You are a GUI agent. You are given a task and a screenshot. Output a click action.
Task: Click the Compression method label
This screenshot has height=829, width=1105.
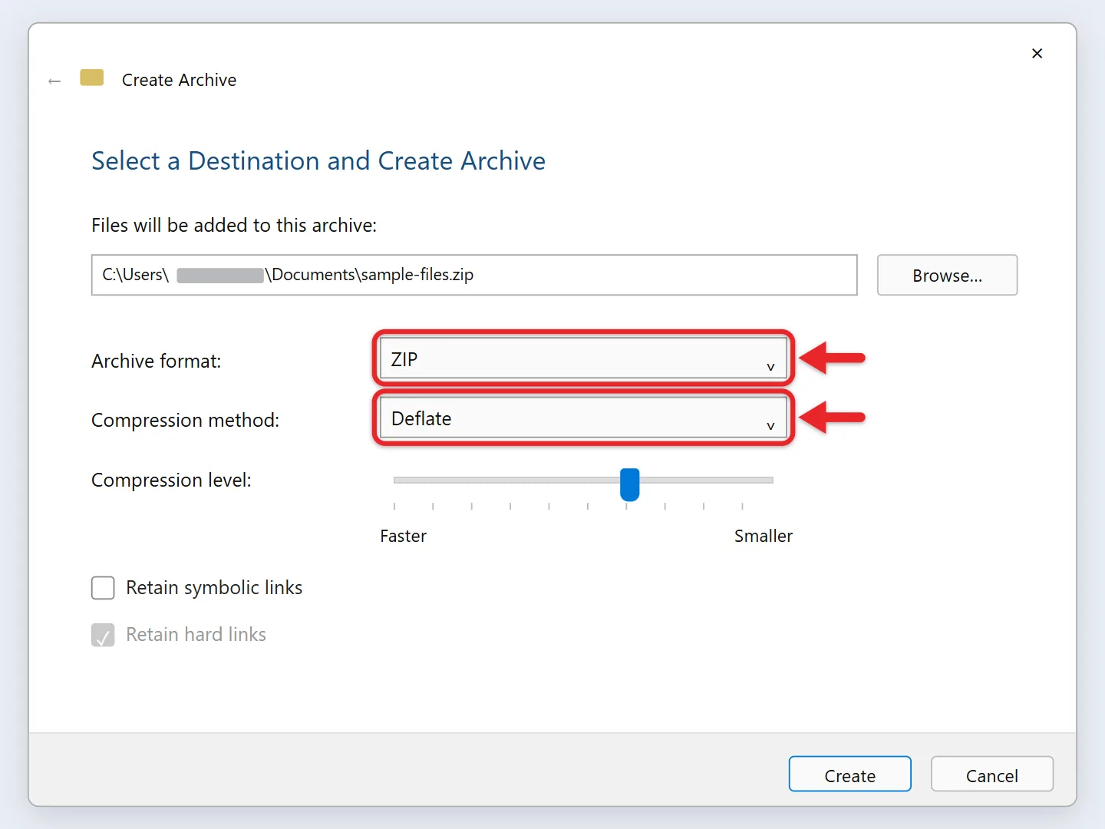click(x=185, y=421)
